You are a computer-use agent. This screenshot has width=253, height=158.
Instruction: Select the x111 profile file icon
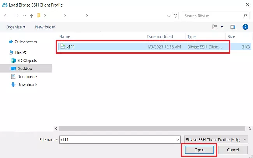(x=62, y=47)
